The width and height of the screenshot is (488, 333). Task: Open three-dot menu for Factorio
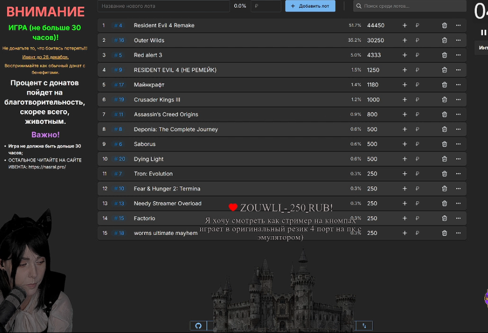[x=458, y=218]
